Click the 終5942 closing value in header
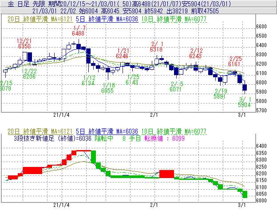 tap(154, 11)
